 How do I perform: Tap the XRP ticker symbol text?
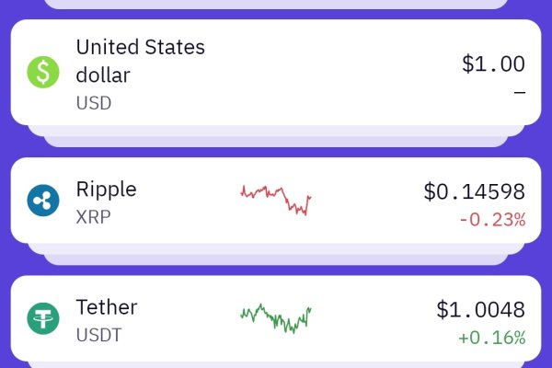94,219
